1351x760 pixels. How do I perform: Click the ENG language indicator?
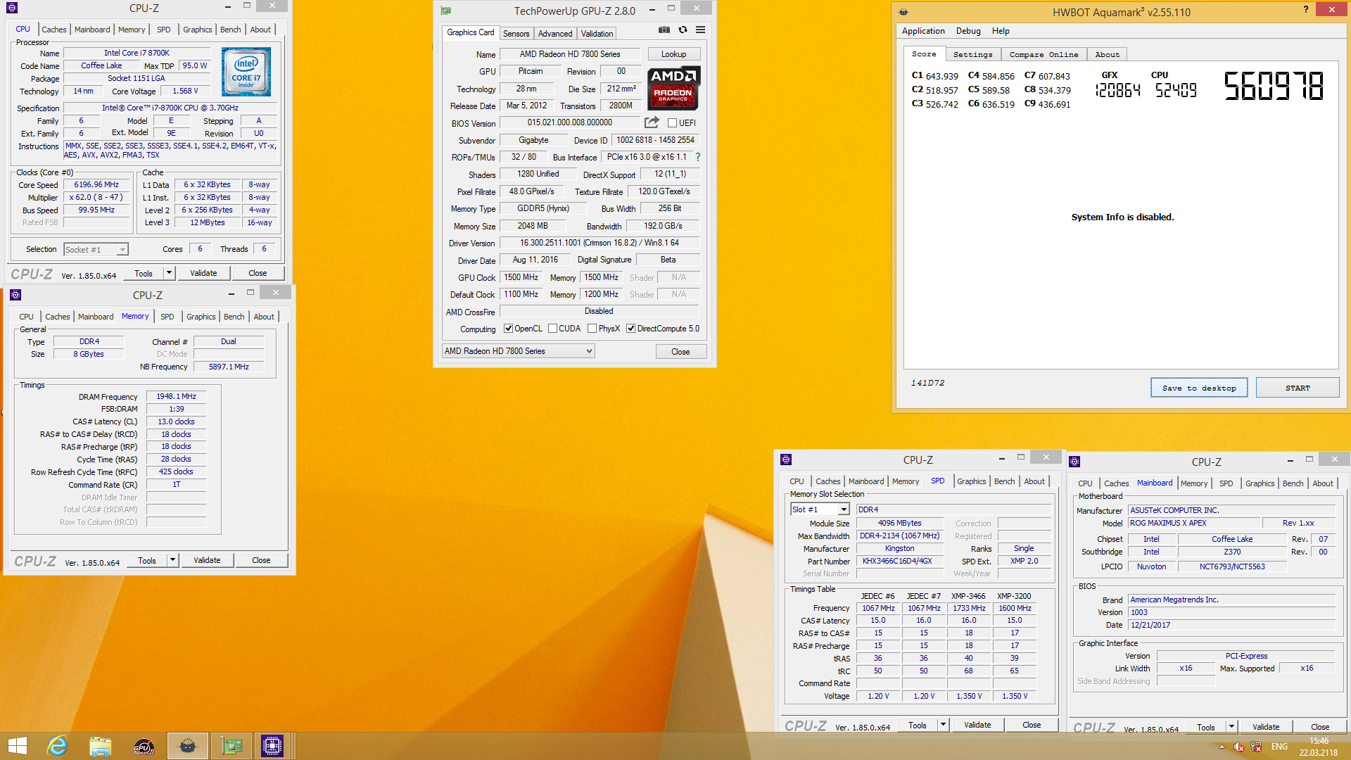1279,747
